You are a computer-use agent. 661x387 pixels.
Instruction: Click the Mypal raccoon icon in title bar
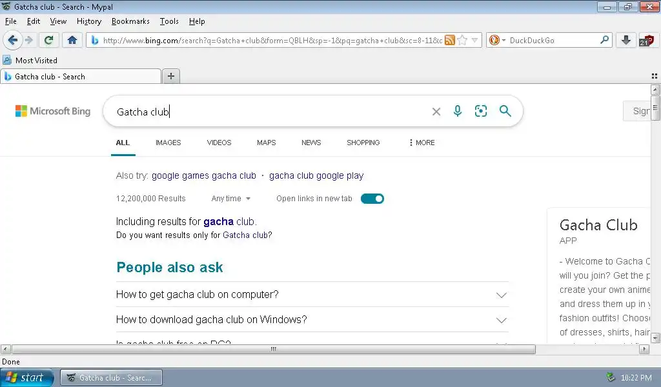(x=6, y=6)
